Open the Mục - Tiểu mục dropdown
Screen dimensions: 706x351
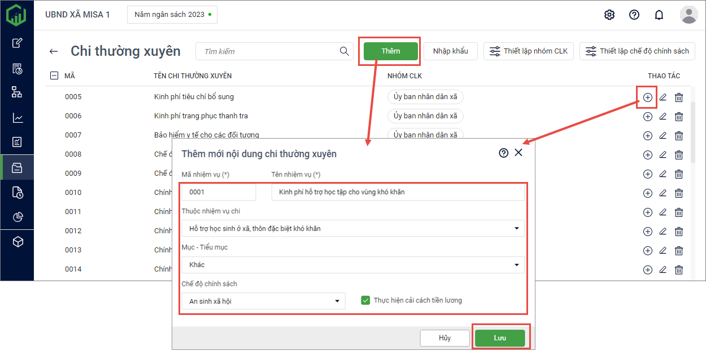pos(353,265)
